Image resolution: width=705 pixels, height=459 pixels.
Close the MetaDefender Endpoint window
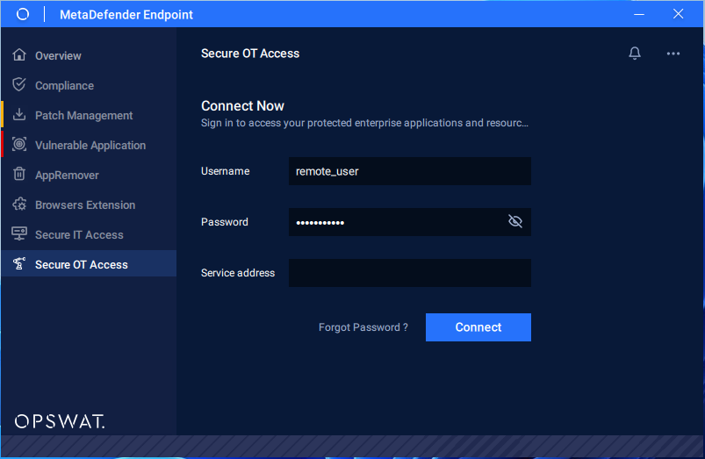(x=678, y=14)
